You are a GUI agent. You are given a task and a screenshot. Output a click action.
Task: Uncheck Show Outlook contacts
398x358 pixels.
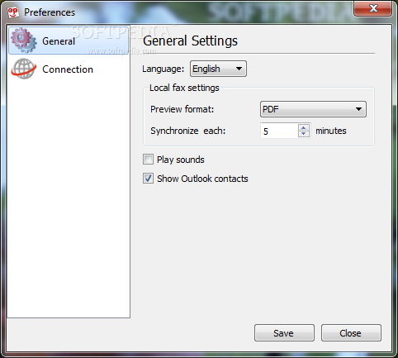(x=148, y=179)
